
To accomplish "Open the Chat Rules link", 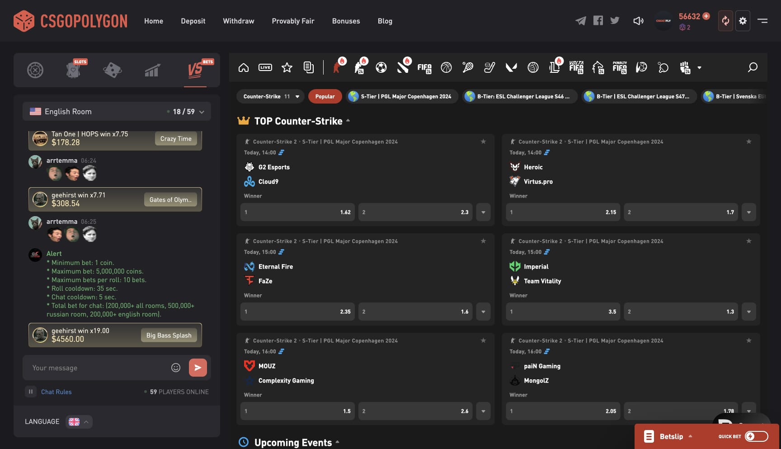I will pos(56,392).
